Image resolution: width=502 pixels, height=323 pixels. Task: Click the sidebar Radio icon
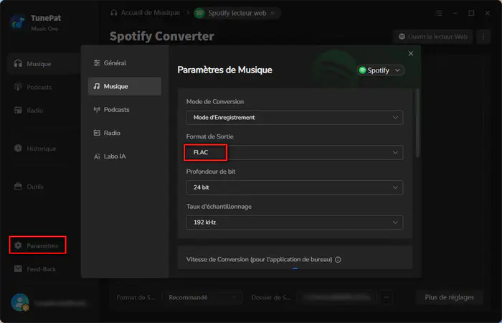pyautogui.click(x=18, y=111)
